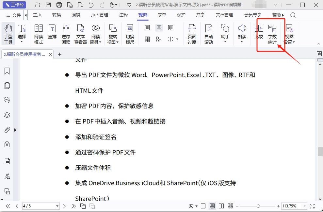This screenshot has height=212, width=323.
Task: Open the zoom percentage dropdown
Action: point(304,206)
